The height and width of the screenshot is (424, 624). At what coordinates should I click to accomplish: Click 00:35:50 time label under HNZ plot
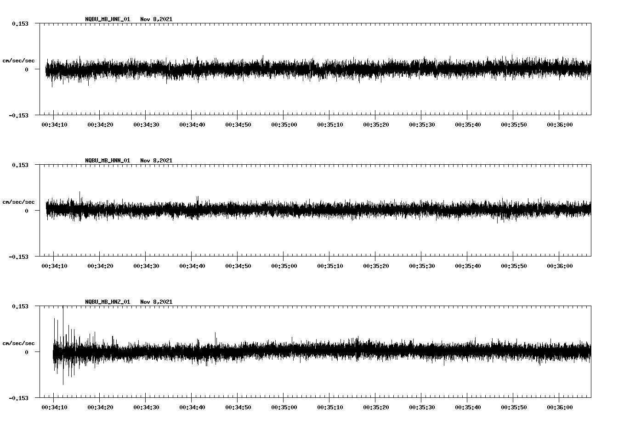click(514, 407)
